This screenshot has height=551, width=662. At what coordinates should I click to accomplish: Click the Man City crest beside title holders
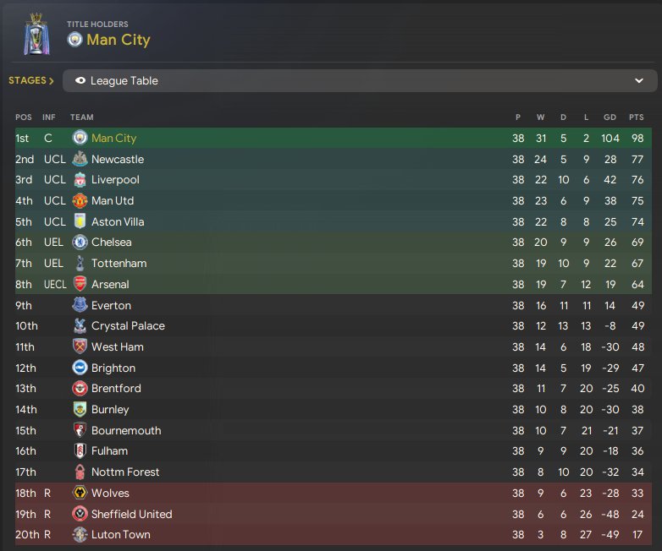pos(74,40)
